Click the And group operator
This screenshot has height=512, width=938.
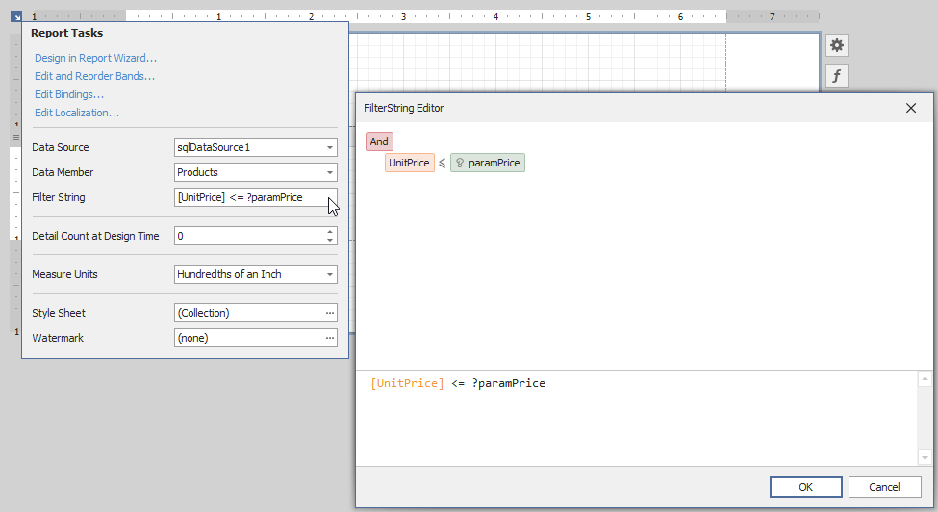click(379, 141)
